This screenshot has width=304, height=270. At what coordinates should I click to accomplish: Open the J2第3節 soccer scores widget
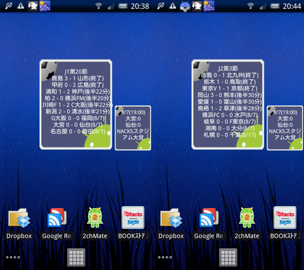pos(228,104)
